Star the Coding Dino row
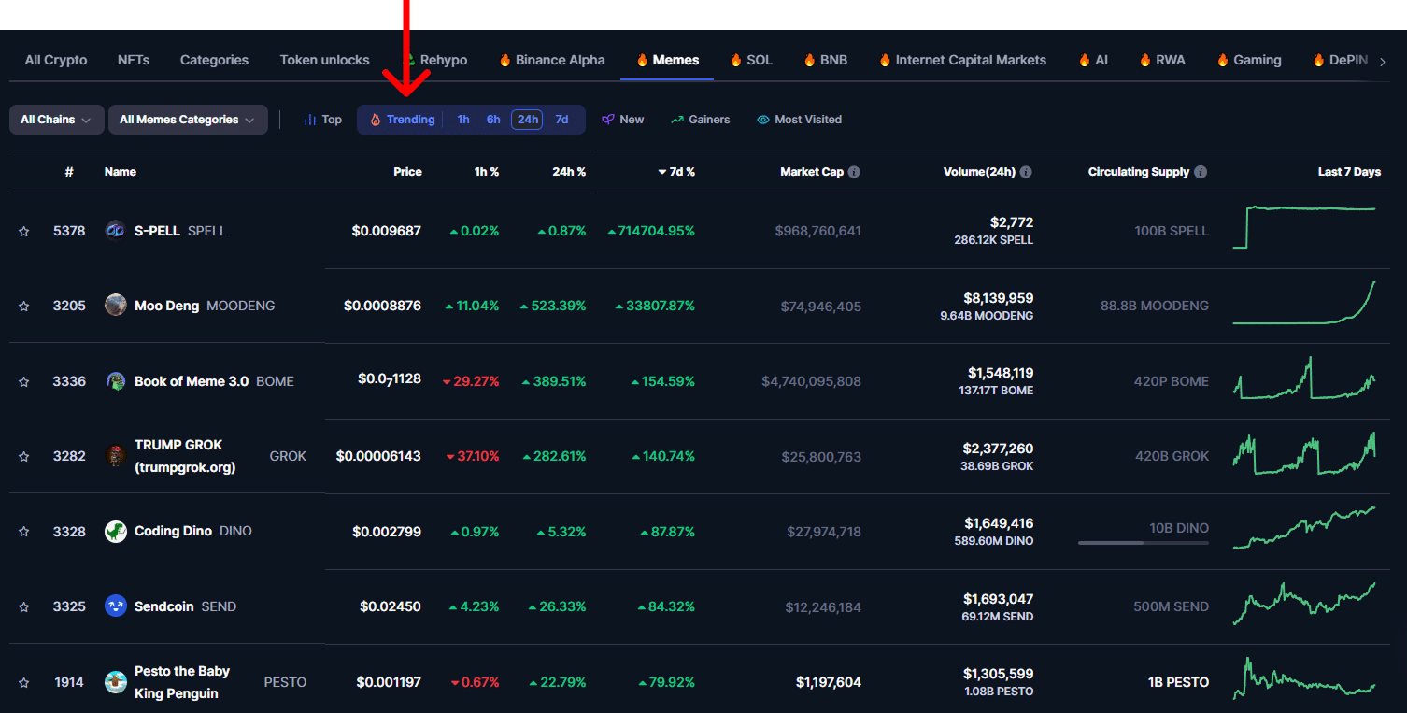The image size is (1407, 713). (x=24, y=532)
